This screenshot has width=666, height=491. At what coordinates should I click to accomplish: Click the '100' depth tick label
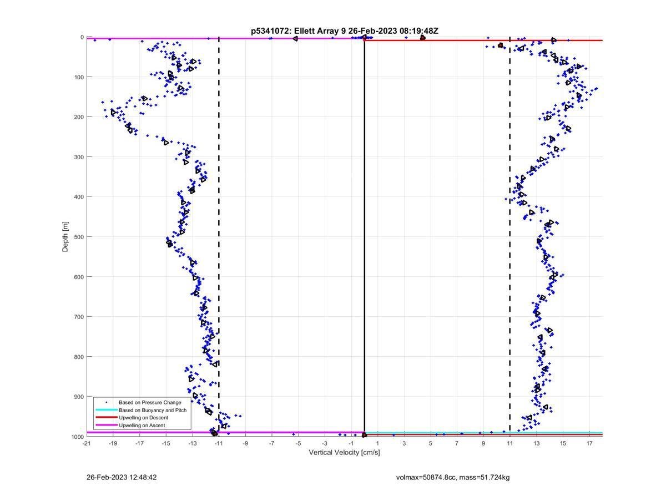(78, 77)
